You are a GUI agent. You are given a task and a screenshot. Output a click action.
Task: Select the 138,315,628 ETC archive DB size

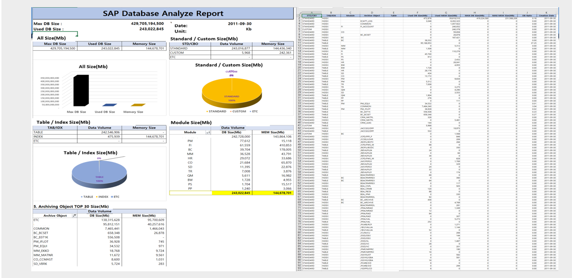99,220
